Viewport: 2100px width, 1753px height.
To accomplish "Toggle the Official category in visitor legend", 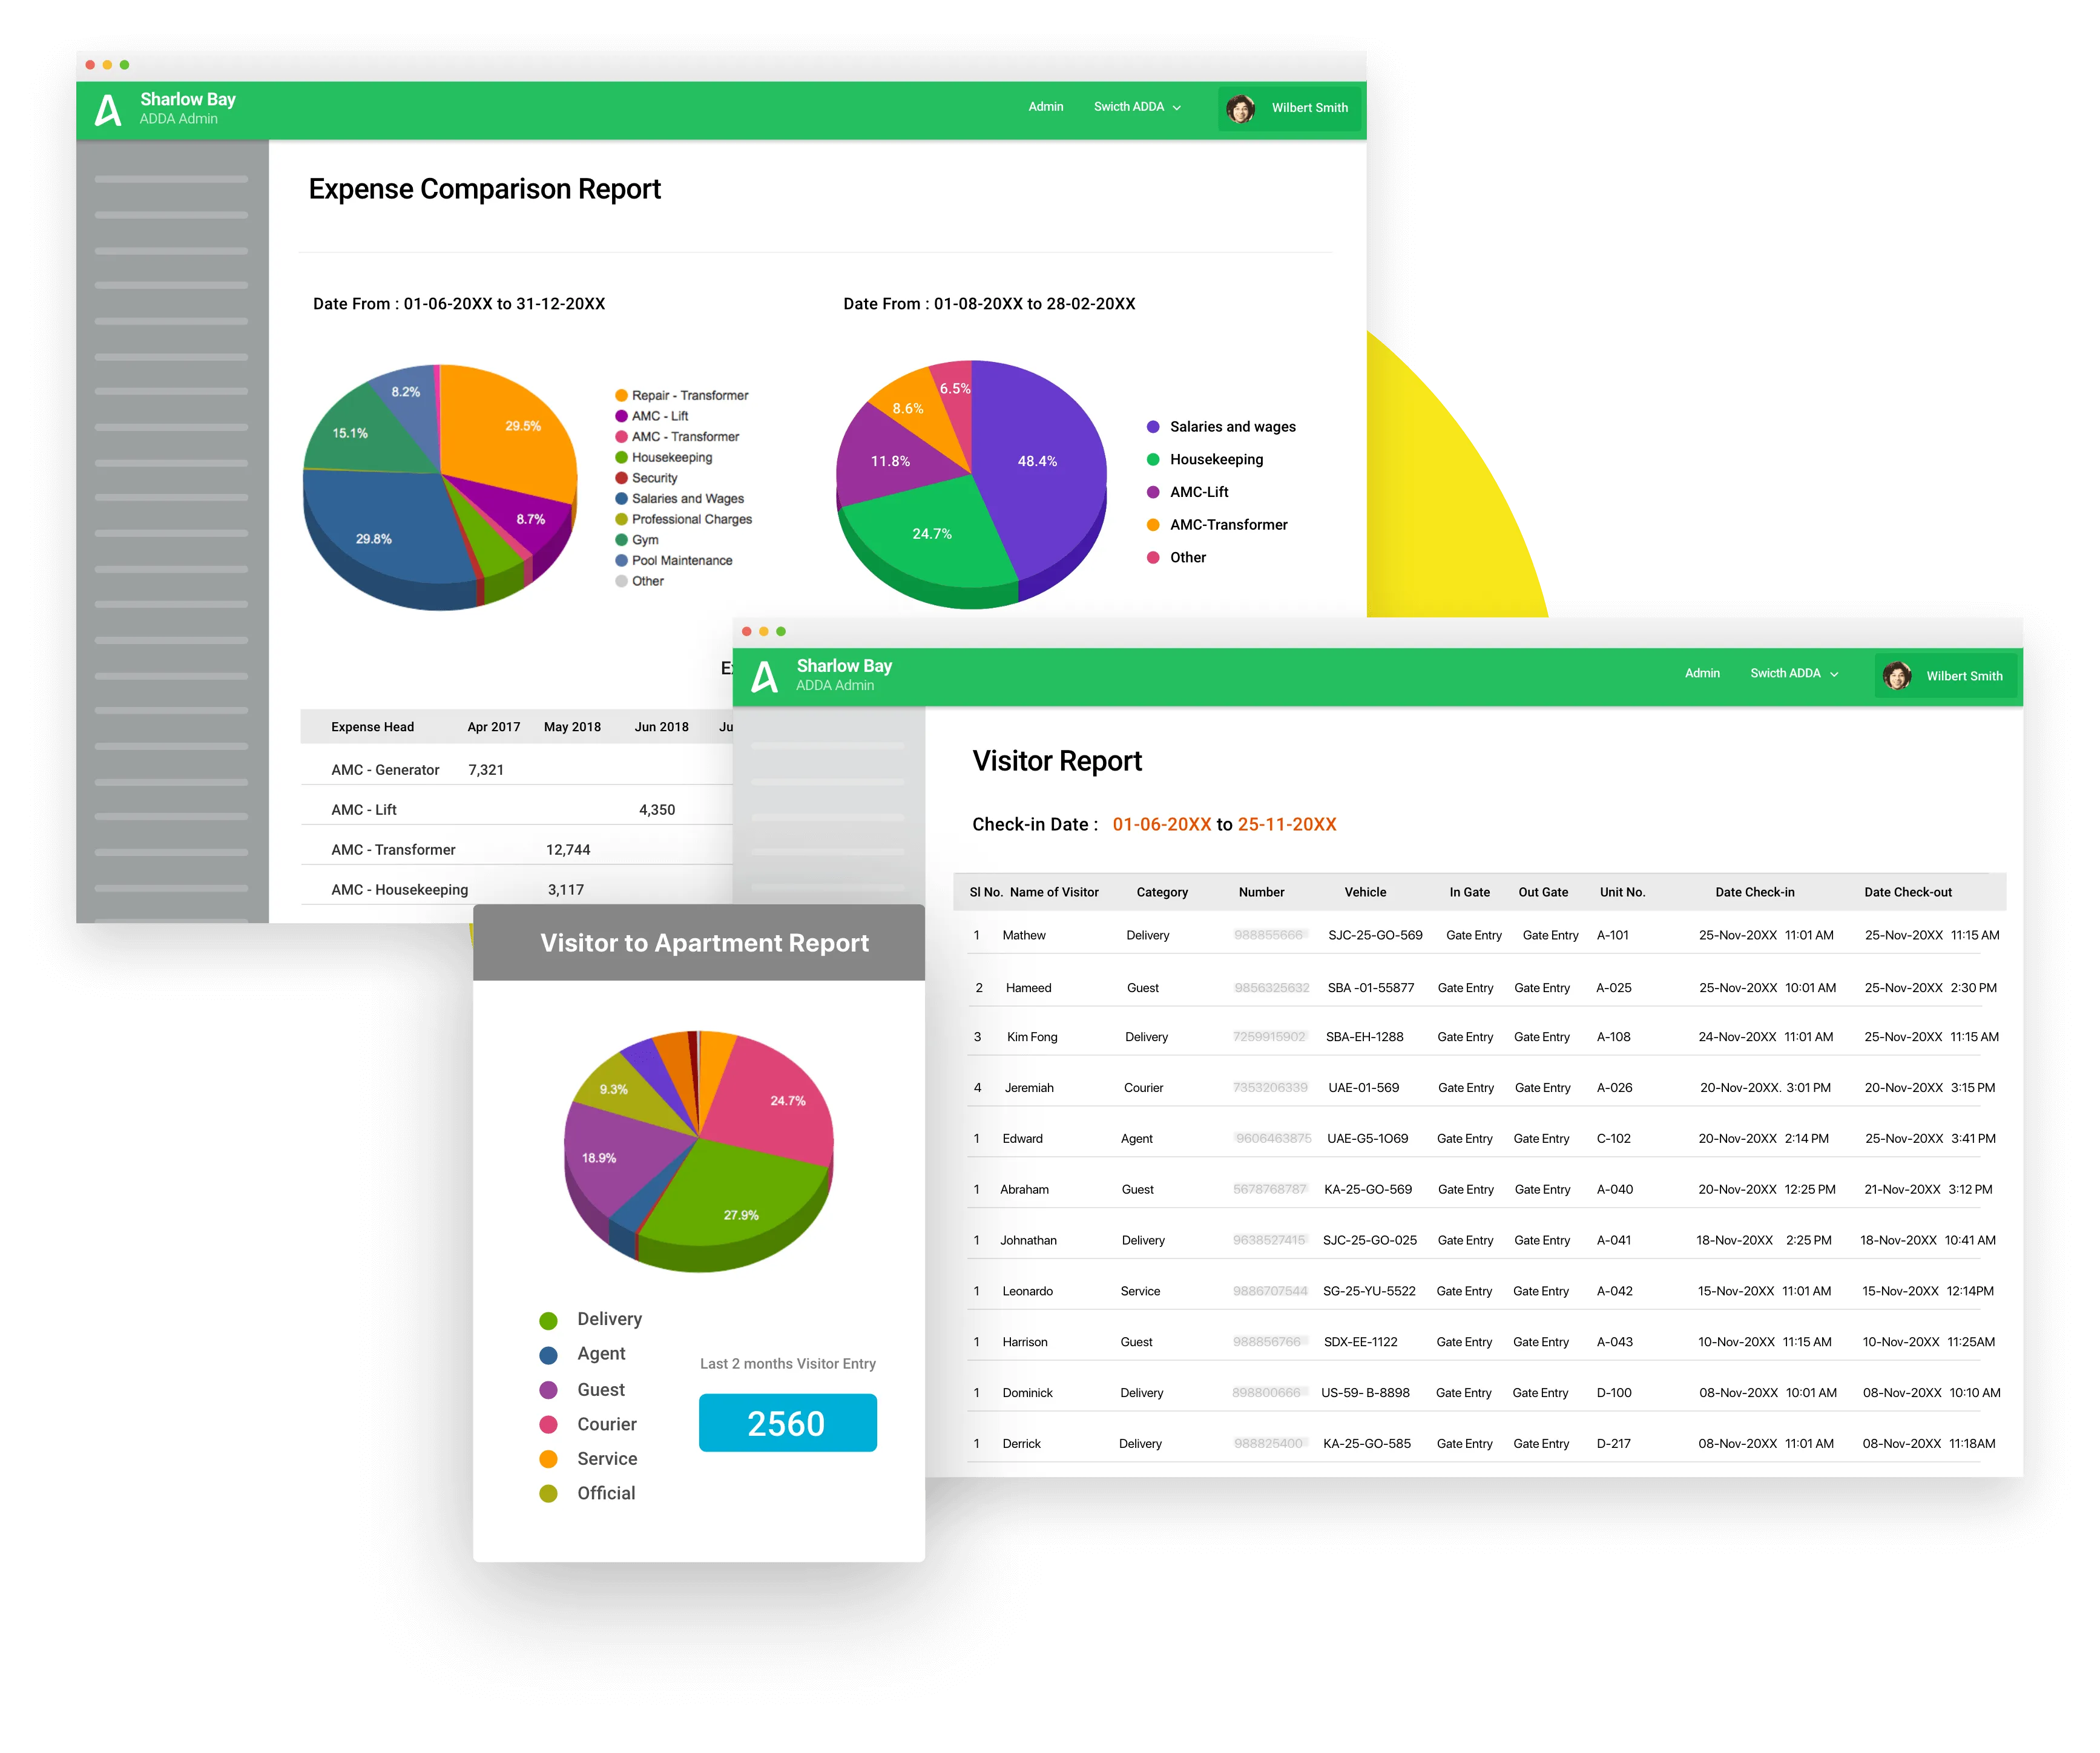I will click(548, 1493).
